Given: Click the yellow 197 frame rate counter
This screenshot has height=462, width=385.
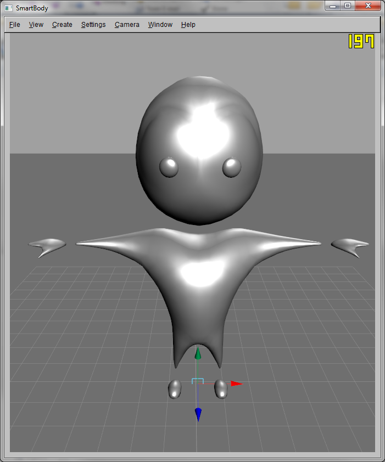Looking at the screenshot, I should pos(361,41).
